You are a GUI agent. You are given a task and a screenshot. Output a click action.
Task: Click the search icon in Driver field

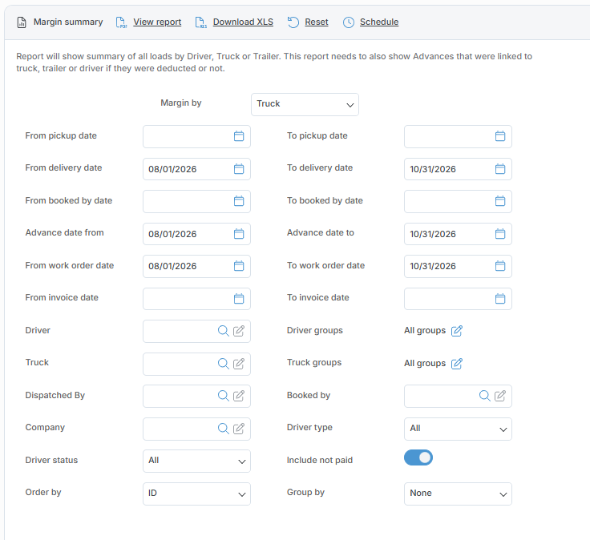click(x=223, y=331)
